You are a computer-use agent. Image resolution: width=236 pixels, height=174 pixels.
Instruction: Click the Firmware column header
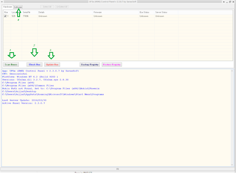pyautogui.click(x=115, y=12)
